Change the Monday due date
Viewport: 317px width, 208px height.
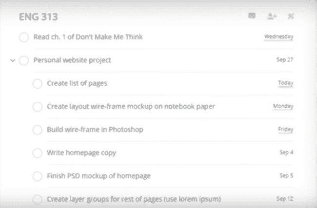click(x=283, y=106)
